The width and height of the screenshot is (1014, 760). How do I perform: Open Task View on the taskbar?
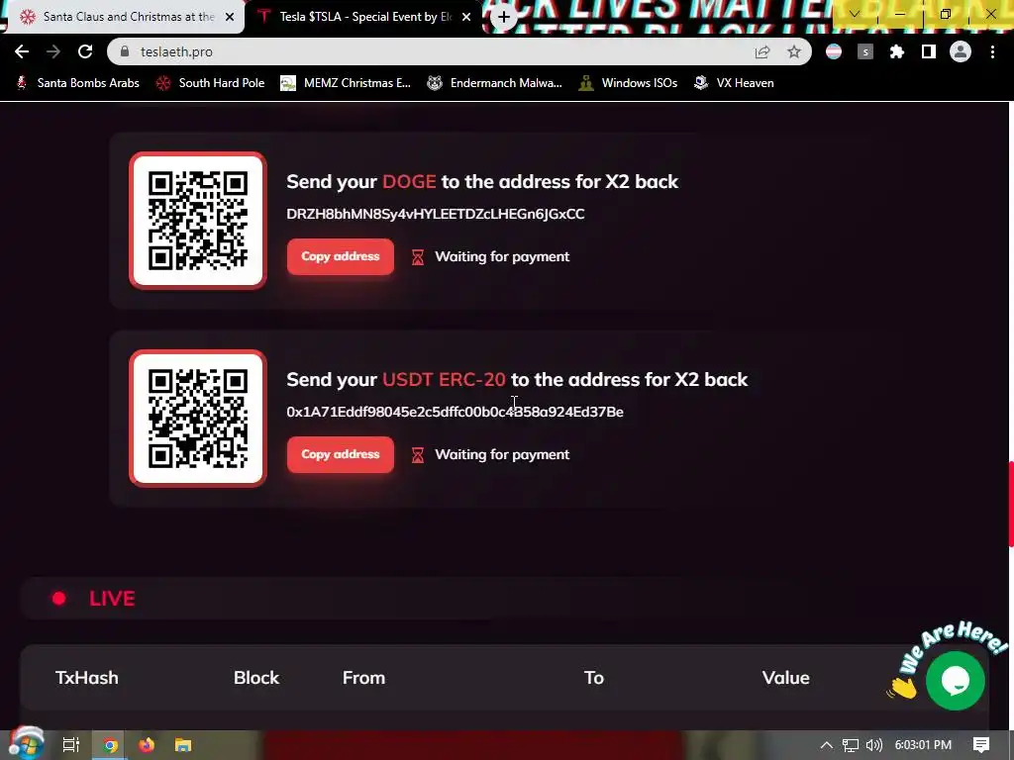click(70, 745)
